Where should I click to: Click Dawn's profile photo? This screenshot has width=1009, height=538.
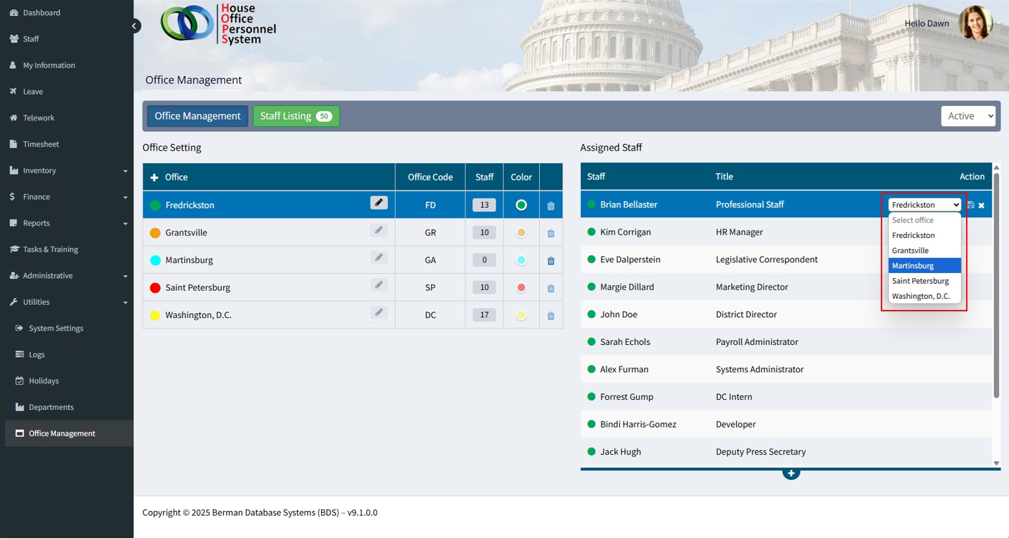(x=975, y=23)
